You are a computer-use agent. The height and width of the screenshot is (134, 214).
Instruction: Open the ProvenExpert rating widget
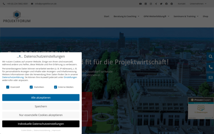click(x=201, y=108)
